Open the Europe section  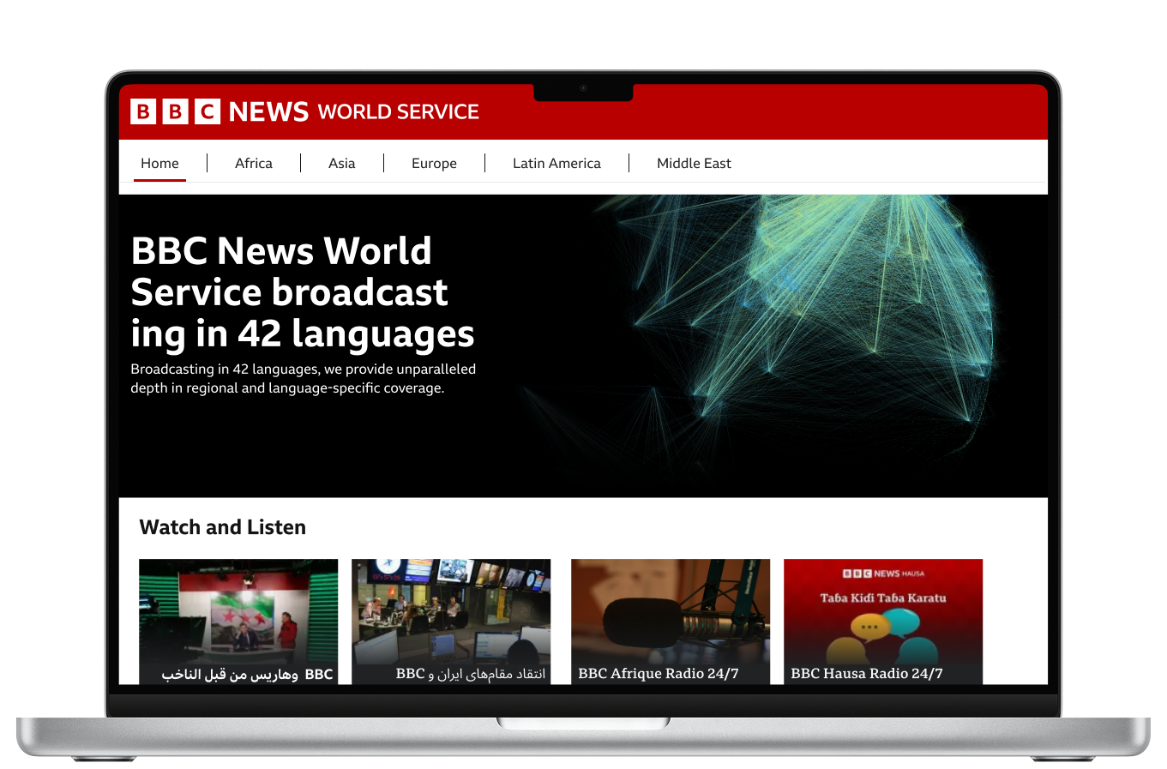pyautogui.click(x=434, y=163)
